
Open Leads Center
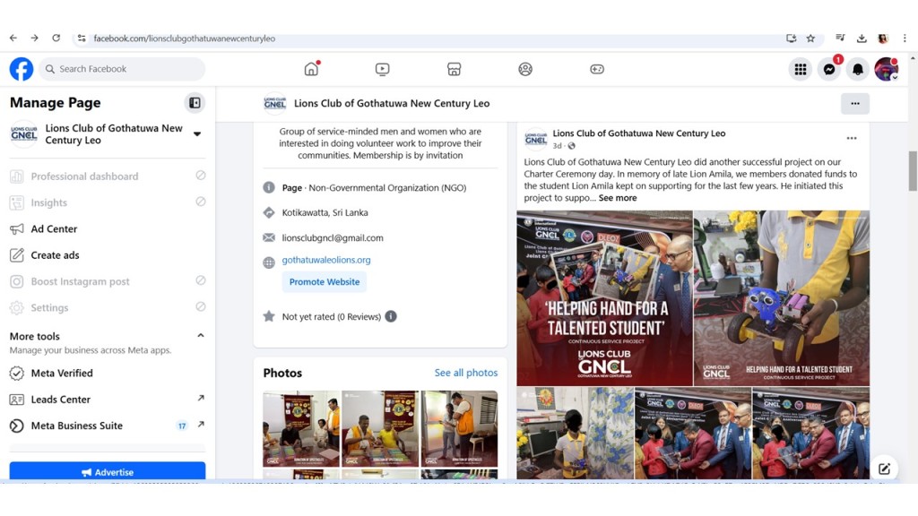108,400
